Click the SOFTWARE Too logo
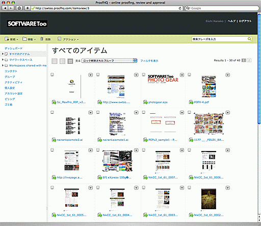The image size is (261, 226). click(27, 23)
